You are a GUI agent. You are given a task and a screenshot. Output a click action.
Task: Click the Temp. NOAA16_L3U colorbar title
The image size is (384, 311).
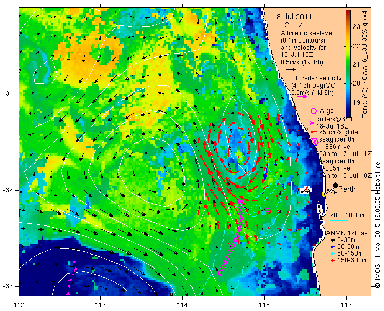coord(365,64)
